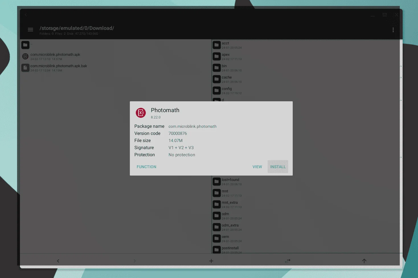This screenshot has width=418, height=278.
Task: Select the mnt_extra folder name
Action: pos(230,203)
